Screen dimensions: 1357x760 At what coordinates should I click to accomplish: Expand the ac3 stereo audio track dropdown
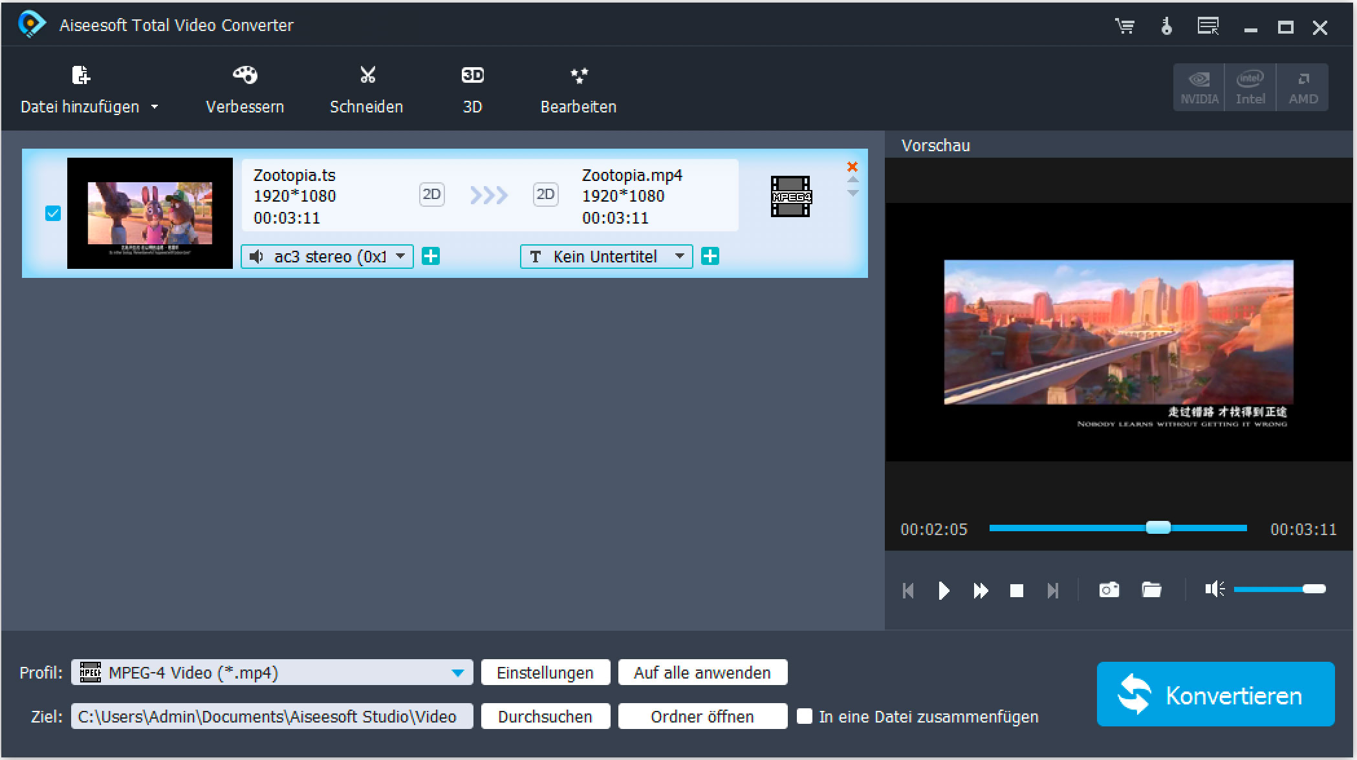(x=327, y=257)
